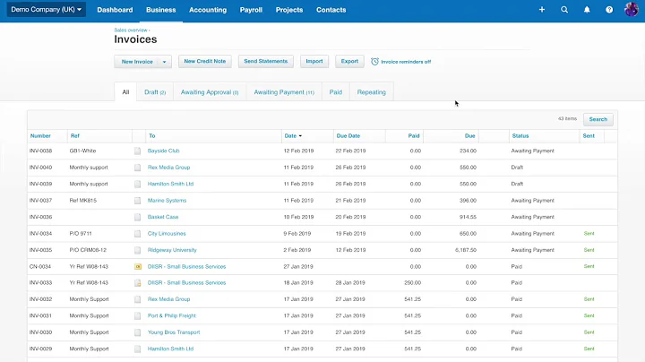Click the Export button
The image size is (645, 362).
[x=349, y=61]
